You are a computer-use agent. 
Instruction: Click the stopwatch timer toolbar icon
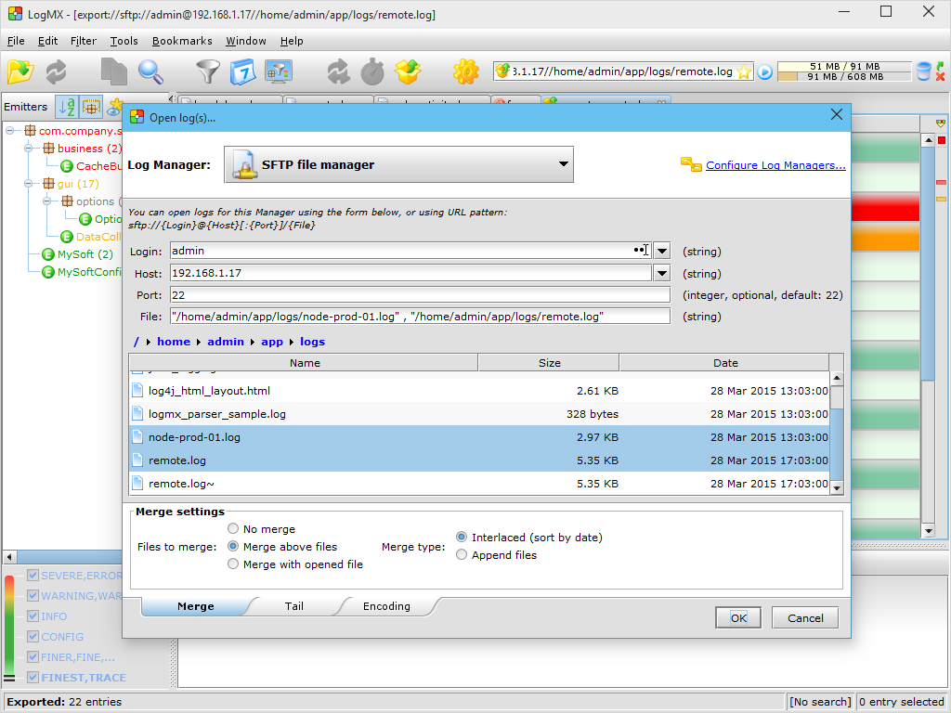372,71
